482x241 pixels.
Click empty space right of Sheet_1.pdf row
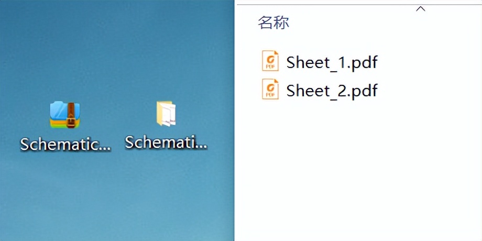[430, 62]
